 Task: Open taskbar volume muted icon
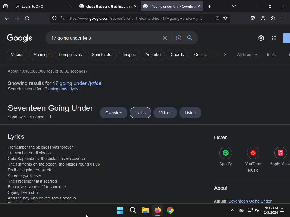click(257, 210)
